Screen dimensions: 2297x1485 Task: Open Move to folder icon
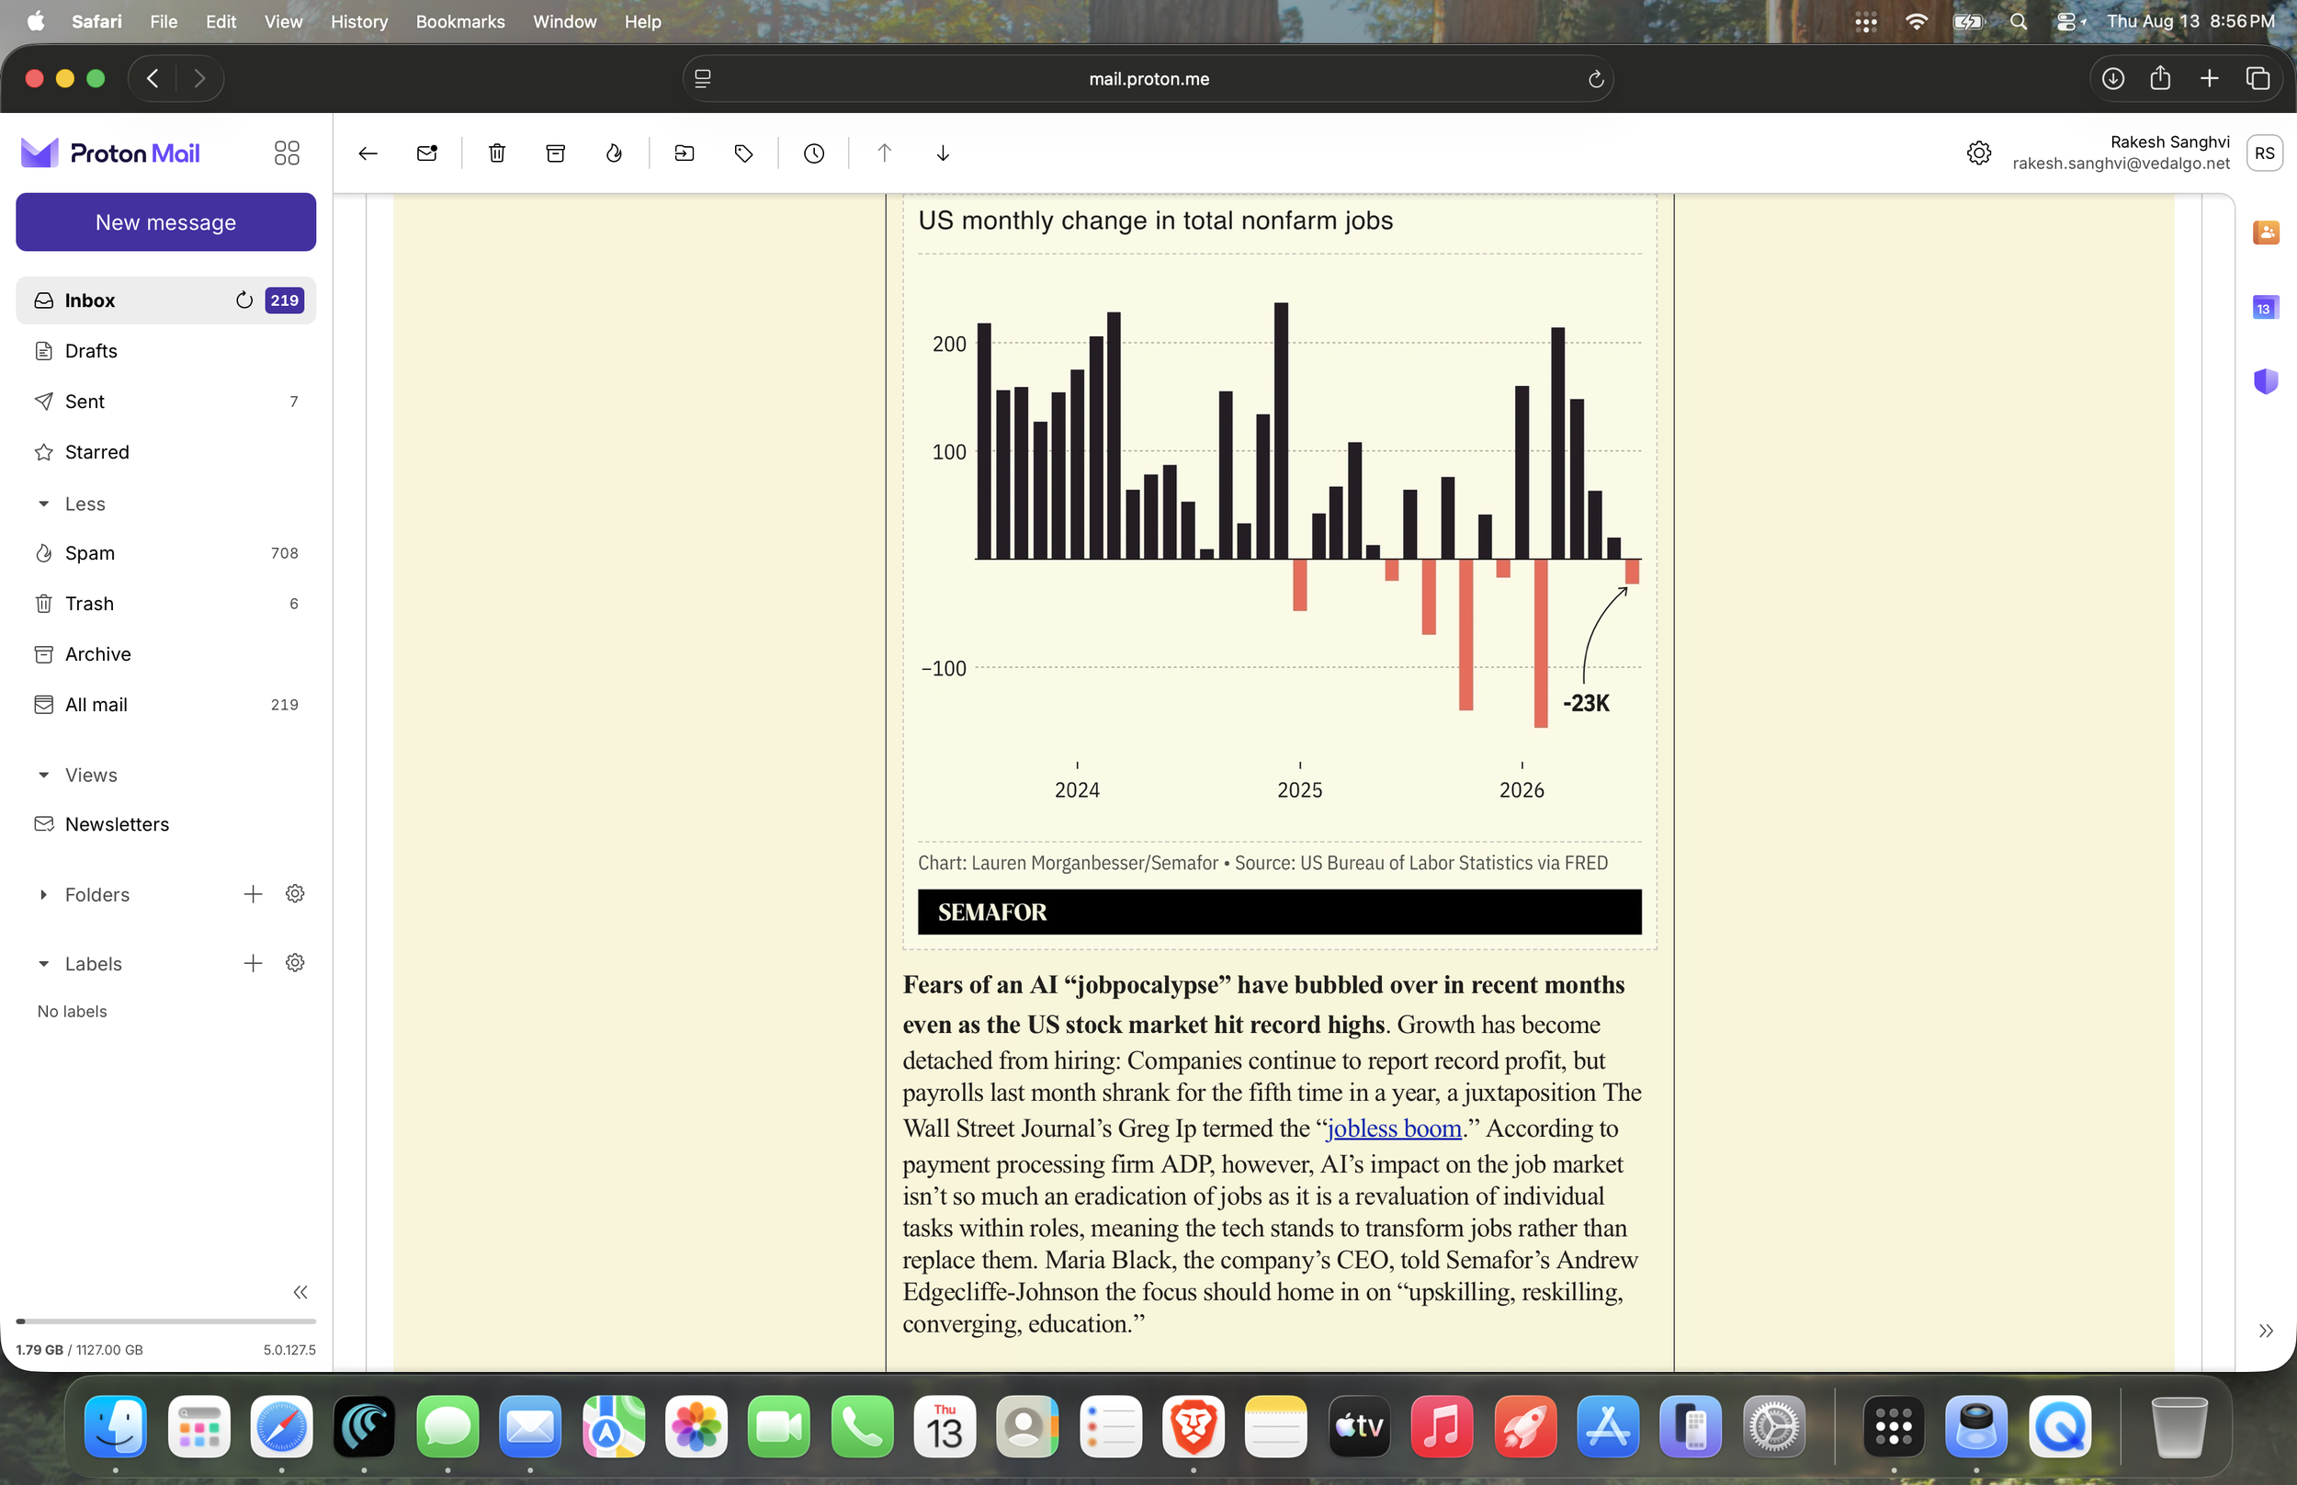pos(685,153)
